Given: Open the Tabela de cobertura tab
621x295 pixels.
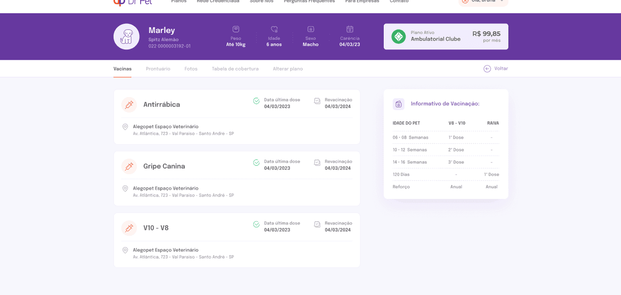Looking at the screenshot, I should coord(235,69).
